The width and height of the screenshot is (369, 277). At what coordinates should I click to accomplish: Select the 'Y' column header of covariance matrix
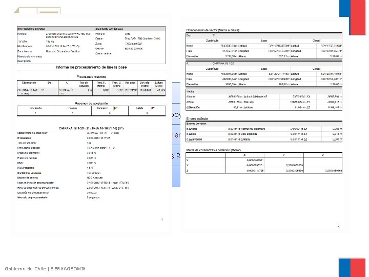283,155
